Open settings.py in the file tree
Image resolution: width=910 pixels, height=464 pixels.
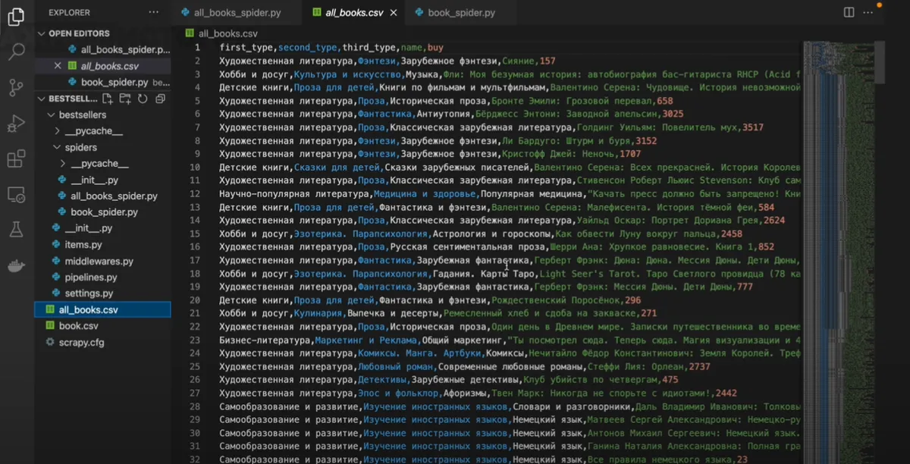(x=89, y=293)
